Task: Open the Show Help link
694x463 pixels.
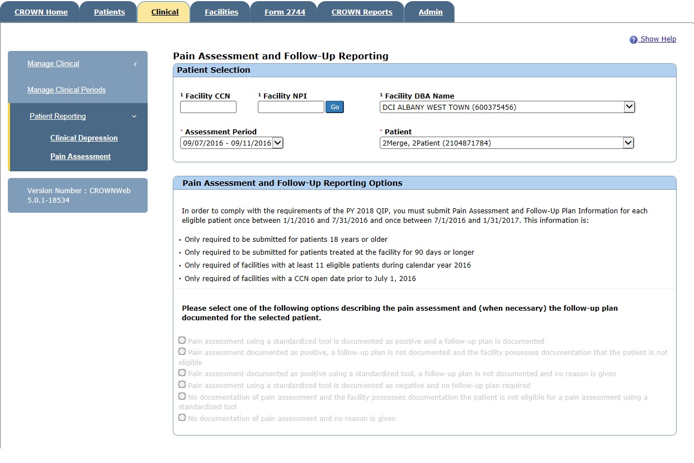Action: click(658, 39)
